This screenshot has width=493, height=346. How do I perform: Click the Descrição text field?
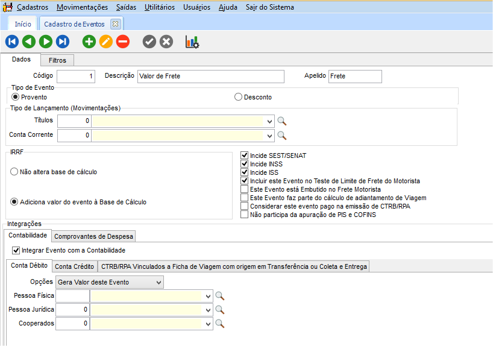210,76
